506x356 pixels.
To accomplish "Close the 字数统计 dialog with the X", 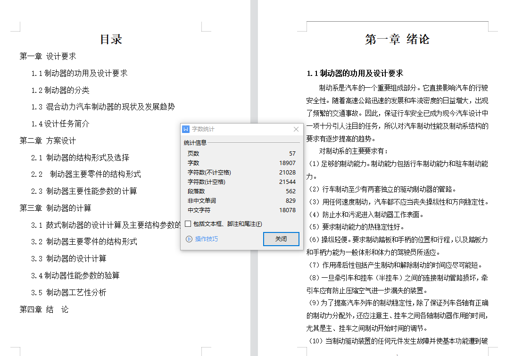I will point(296,129).
